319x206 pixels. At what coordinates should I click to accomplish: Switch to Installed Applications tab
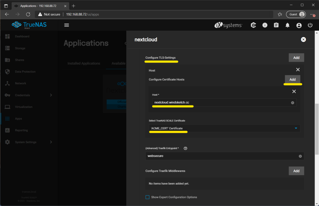pyautogui.click(x=83, y=63)
